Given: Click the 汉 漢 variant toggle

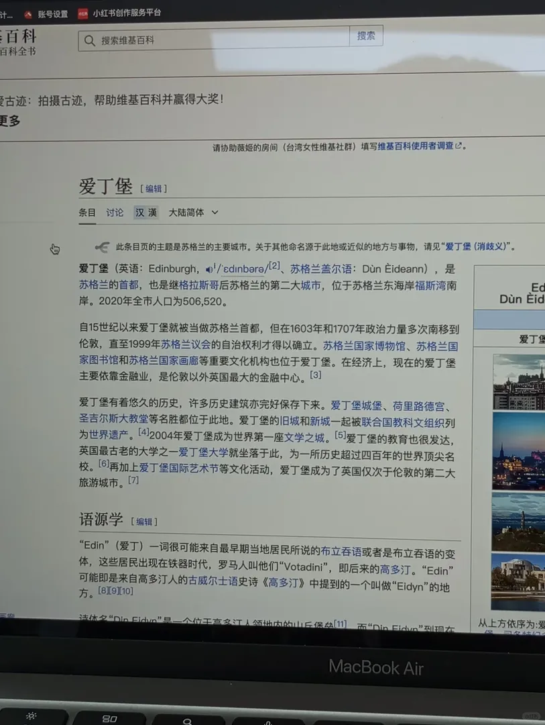Looking at the screenshot, I should (146, 212).
